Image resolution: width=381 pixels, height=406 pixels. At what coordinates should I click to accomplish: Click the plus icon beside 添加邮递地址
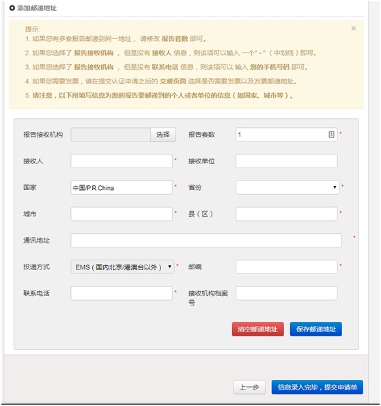coord(12,8)
